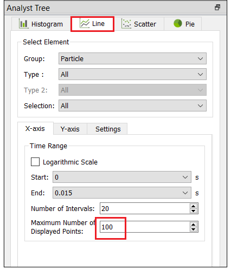This screenshot has height=270, width=231.
Task: Open the Settings tab
Action: coord(108,129)
